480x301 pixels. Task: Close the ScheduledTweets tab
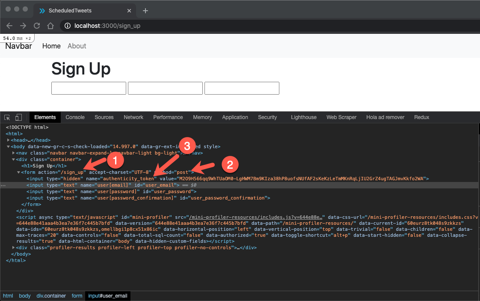click(129, 11)
